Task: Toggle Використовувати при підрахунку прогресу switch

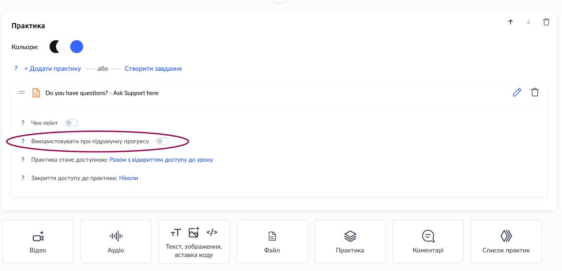Action: 162,141
